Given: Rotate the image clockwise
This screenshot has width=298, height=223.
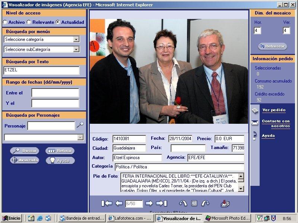Looking at the screenshot, I should pos(205,203).
